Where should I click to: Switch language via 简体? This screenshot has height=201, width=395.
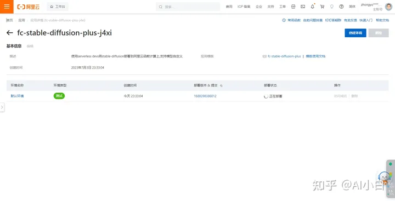coord(352,7)
